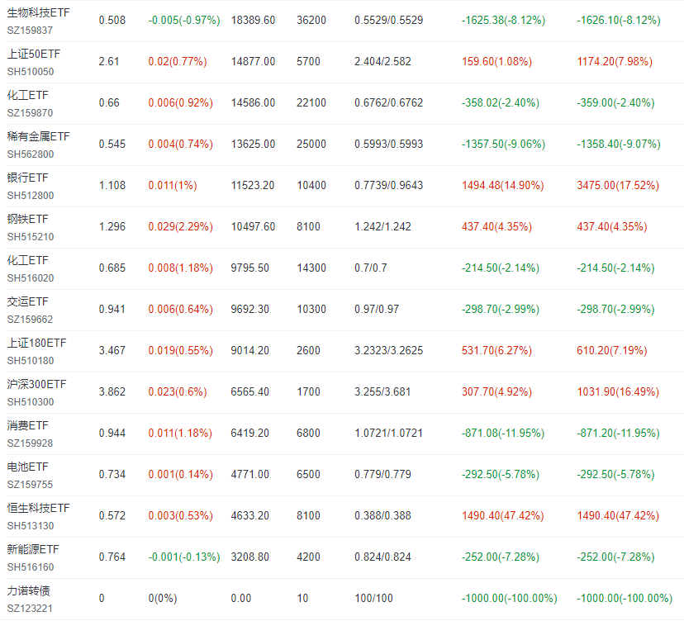Click stock code SZ123221

point(30,609)
